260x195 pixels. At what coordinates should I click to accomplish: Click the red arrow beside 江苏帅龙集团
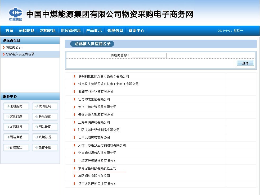click(x=74, y=99)
